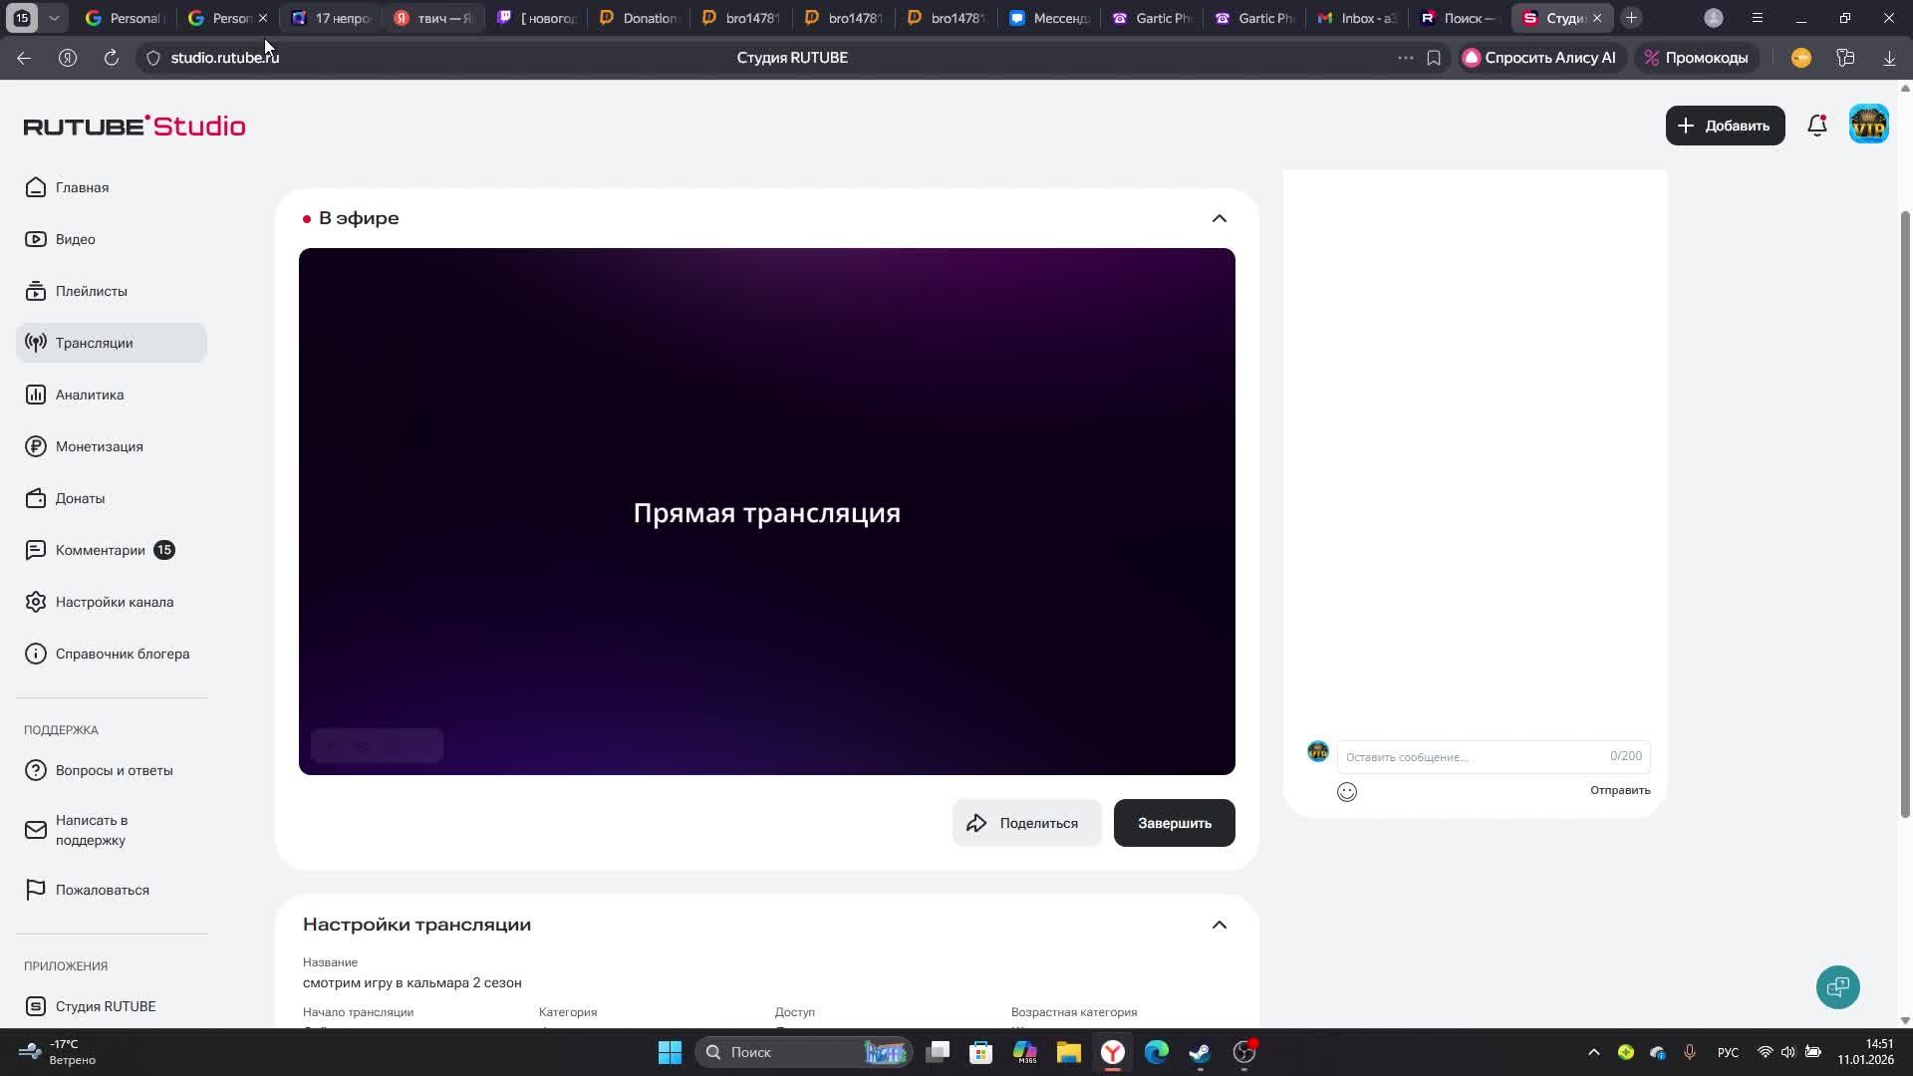This screenshot has height=1076, width=1913.
Task: Click the Поделиться button
Action: (1026, 823)
